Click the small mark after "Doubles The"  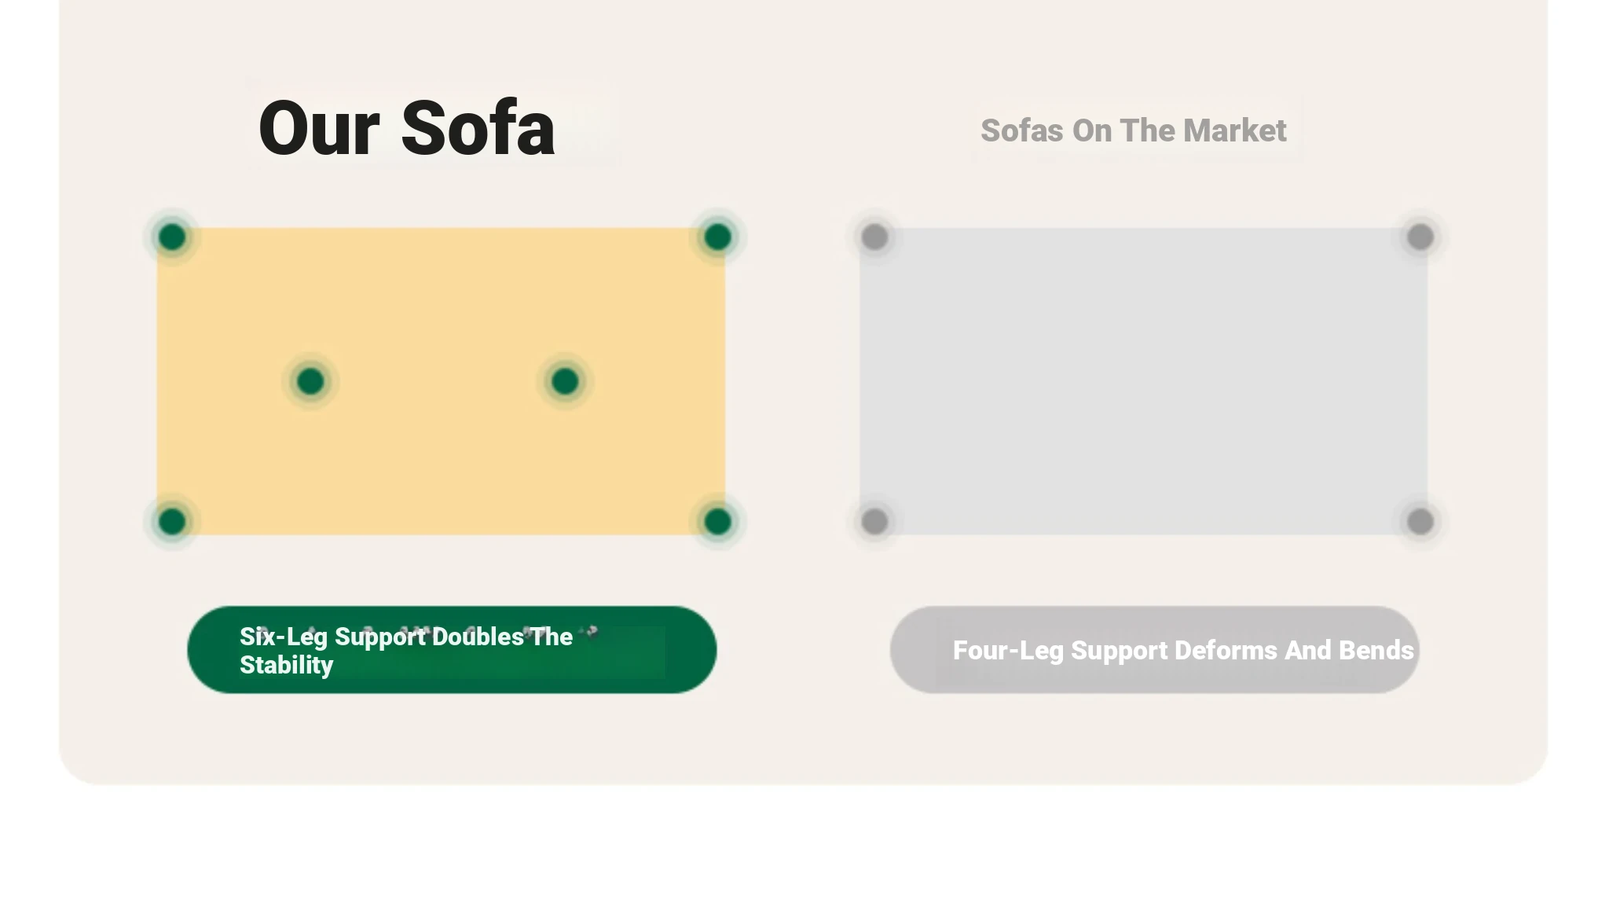(x=591, y=632)
